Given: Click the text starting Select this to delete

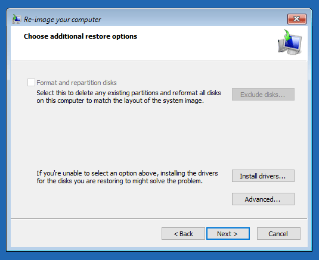Looking at the screenshot, I should [x=129, y=93].
